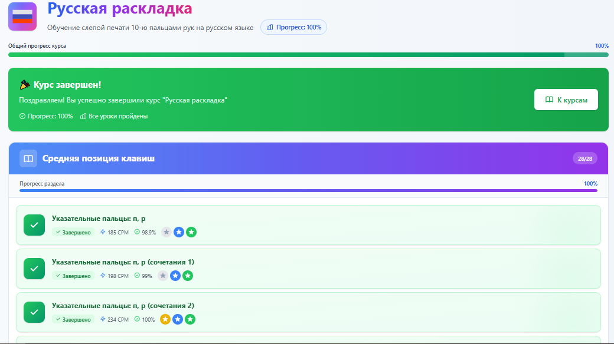Screen dimensions: 614x344
Task: Click the green checkmark box of сочетания 1
Action: pos(34,269)
